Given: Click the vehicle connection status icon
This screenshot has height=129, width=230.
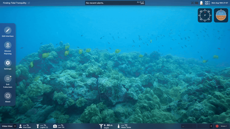Looking at the screenshot, I should coord(192,3).
